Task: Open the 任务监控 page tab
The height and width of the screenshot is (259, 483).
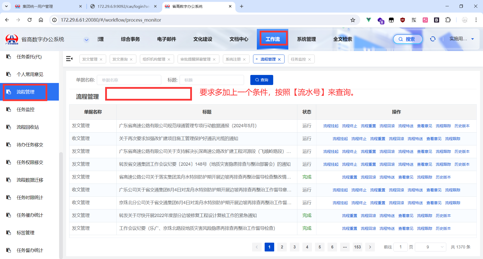Action: click(298, 59)
